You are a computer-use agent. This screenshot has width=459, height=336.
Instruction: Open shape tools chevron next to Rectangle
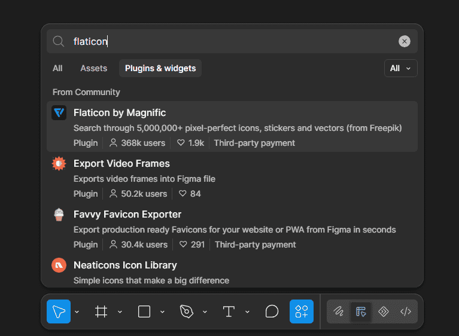pos(162,311)
